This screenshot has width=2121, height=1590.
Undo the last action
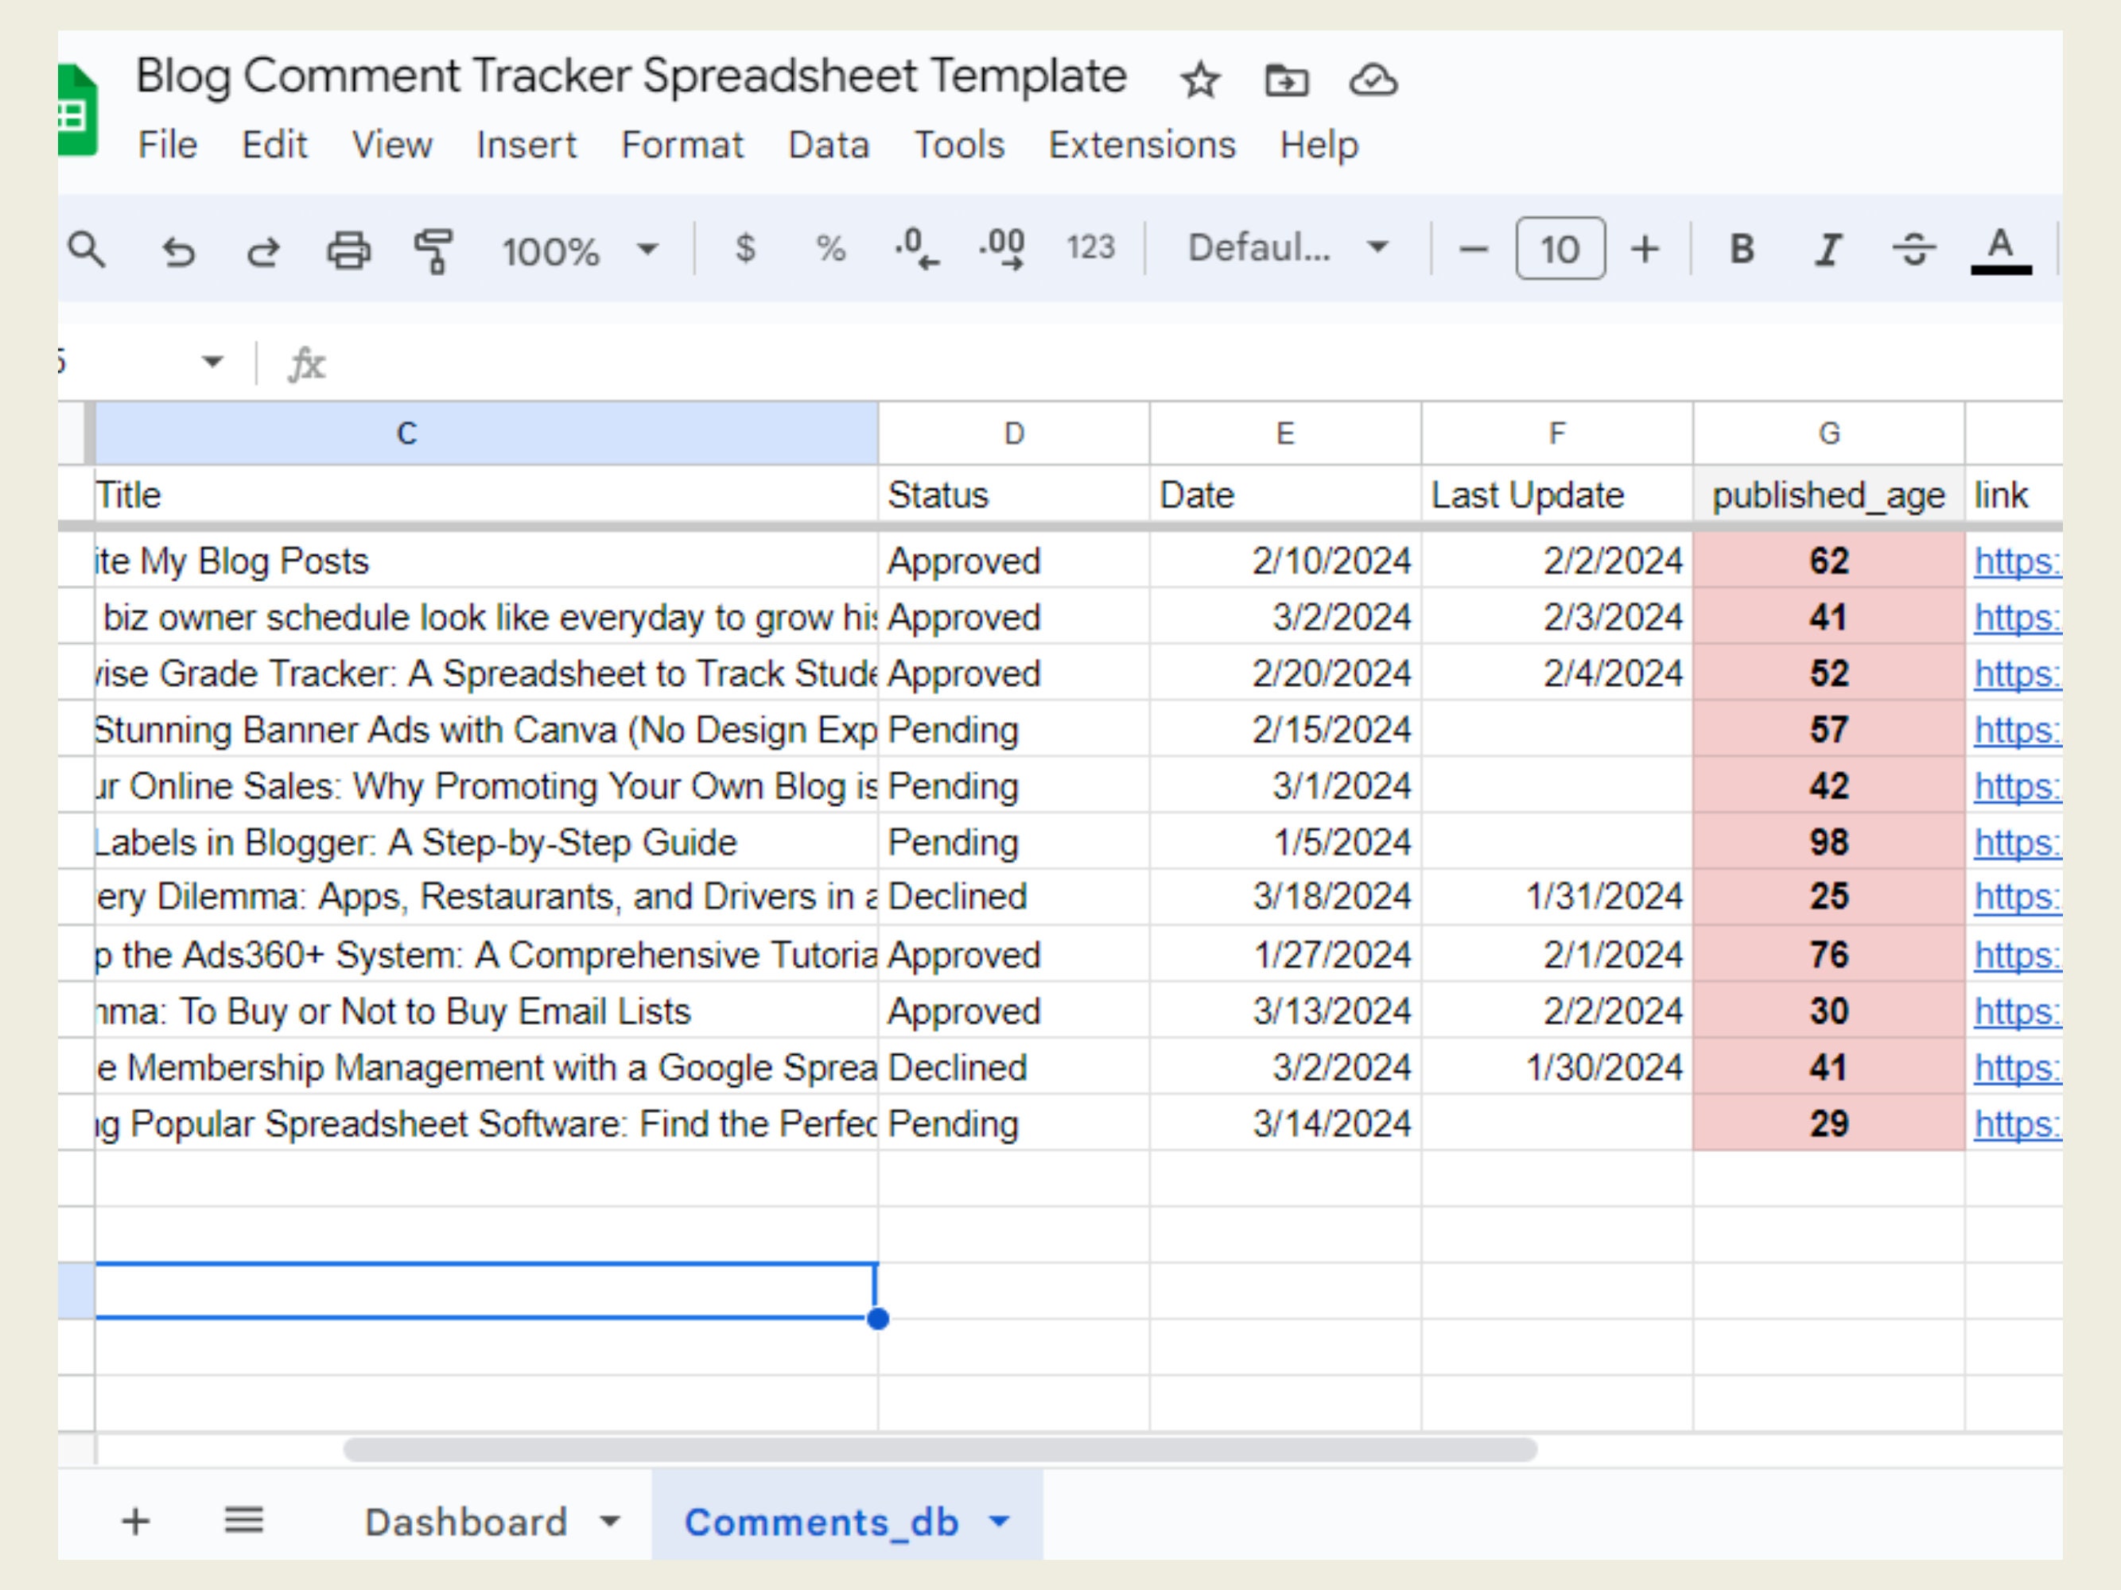tap(178, 250)
